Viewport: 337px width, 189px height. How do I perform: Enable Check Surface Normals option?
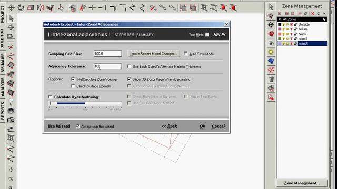(73, 86)
